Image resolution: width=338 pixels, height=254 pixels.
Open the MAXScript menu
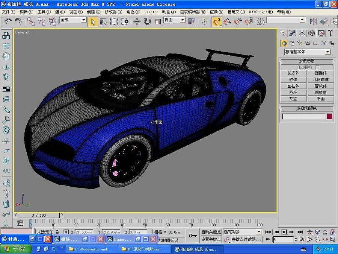(x=261, y=12)
